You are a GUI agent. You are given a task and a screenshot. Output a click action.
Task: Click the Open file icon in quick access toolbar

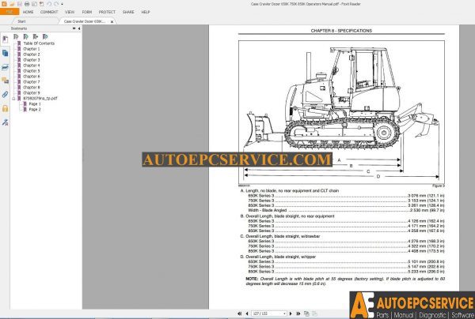click(12, 4)
